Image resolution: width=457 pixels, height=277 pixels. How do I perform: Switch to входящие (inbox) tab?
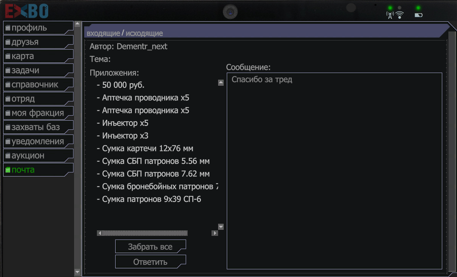tap(103, 33)
